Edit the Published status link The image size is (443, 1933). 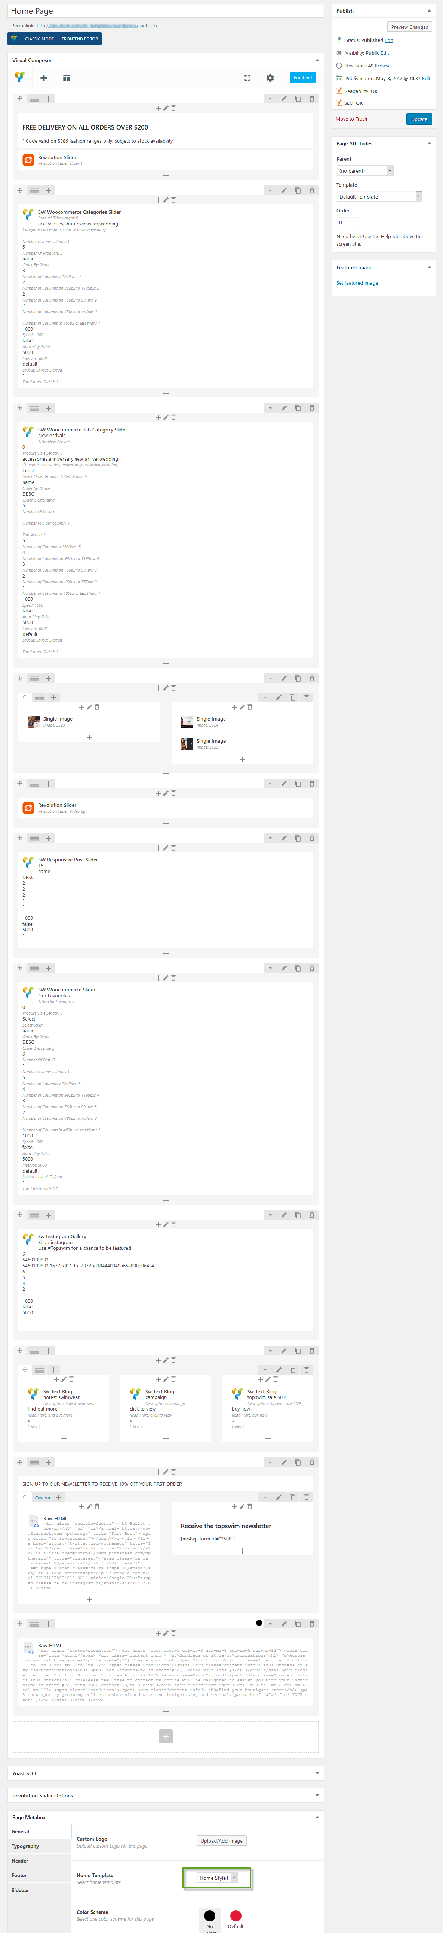pos(388,40)
